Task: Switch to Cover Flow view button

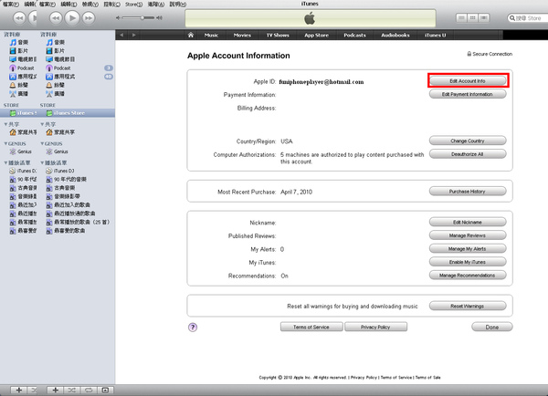Action: click(484, 18)
